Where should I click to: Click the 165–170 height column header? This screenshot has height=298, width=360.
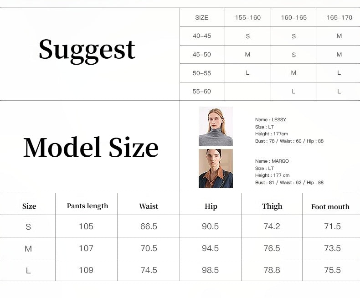coord(339,18)
